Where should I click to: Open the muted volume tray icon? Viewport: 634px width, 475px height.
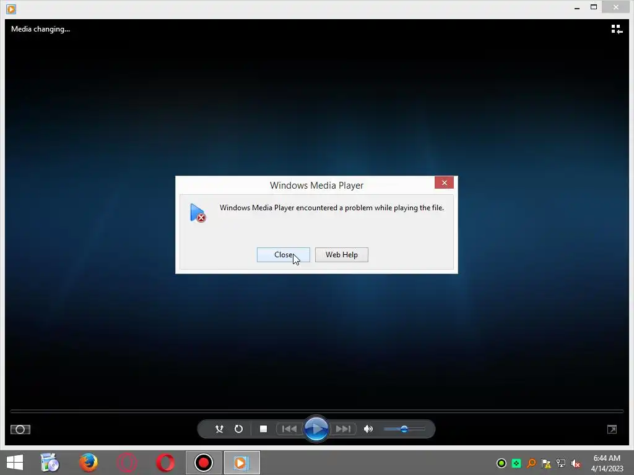[x=575, y=463]
